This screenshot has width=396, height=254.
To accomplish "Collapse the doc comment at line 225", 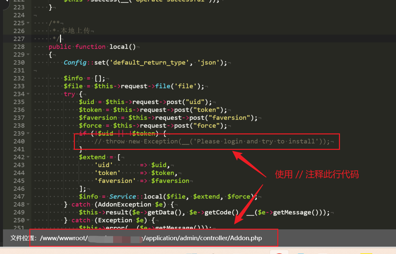I will (x=28, y=23).
